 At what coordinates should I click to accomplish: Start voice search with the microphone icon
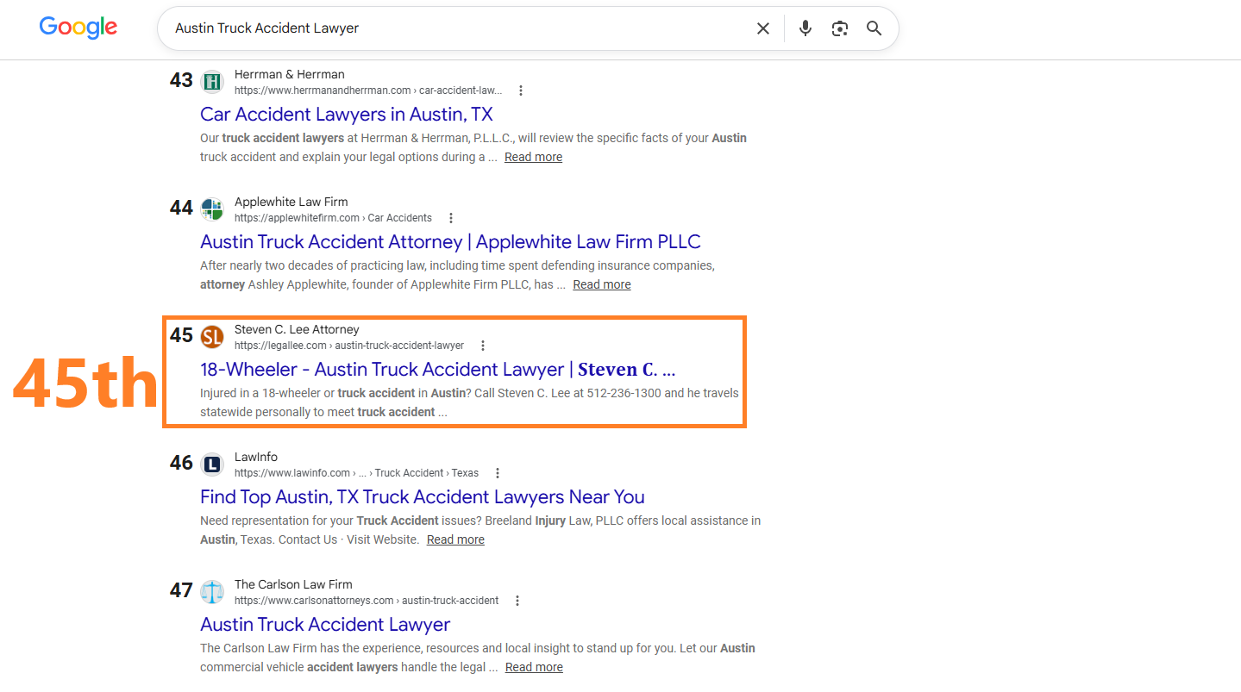805,28
